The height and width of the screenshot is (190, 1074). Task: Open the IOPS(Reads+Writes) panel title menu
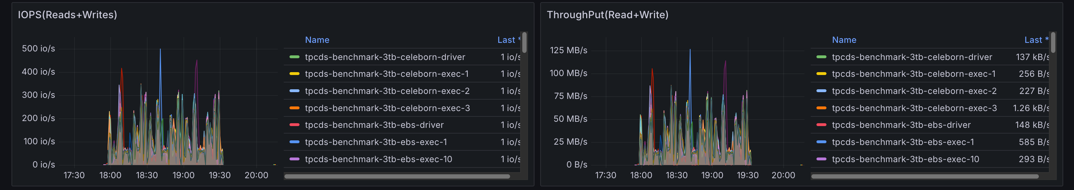67,15
